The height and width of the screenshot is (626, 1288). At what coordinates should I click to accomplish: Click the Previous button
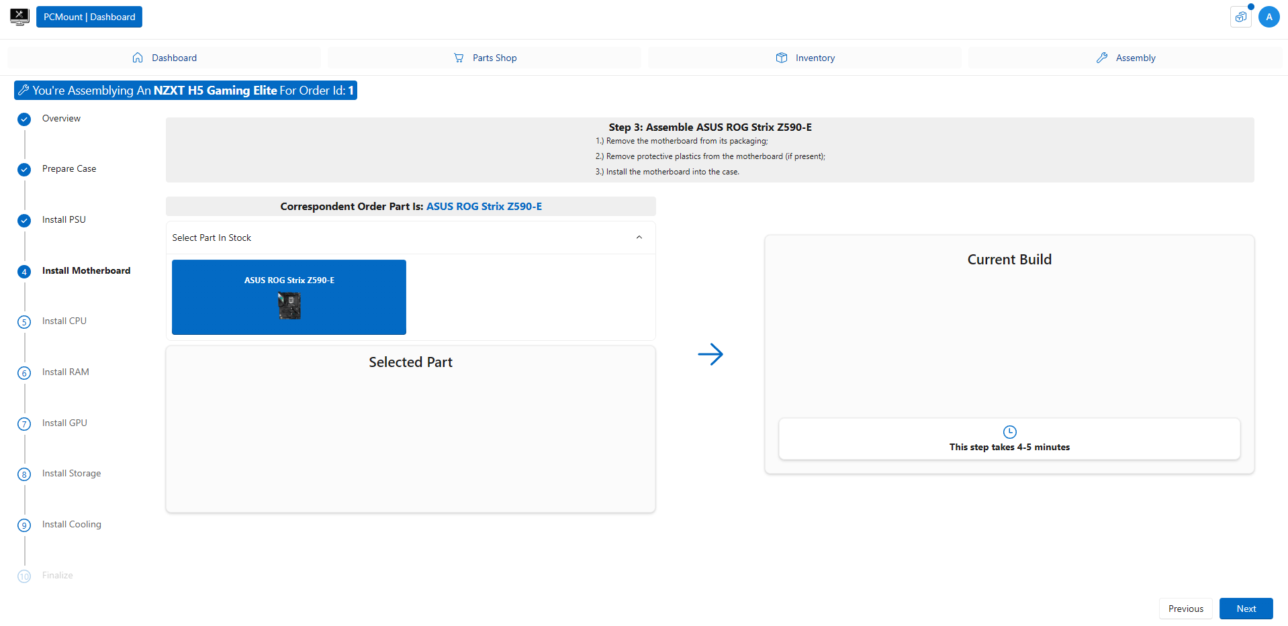point(1186,609)
